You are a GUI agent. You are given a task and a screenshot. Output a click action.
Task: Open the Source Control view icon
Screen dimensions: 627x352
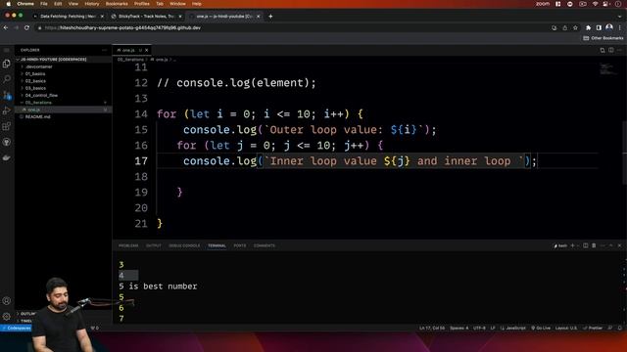[7, 95]
